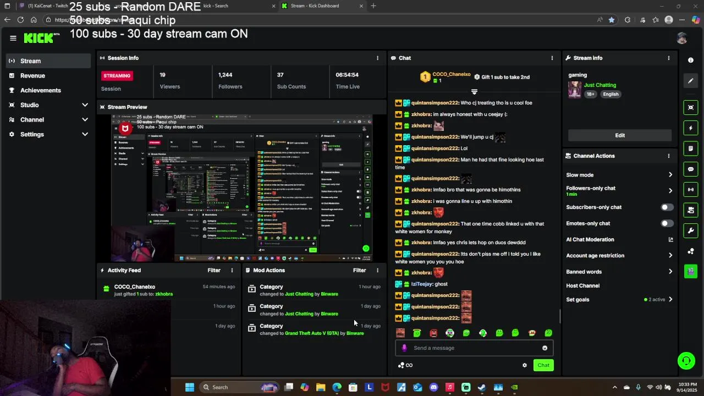Click the 18+ tag in Stream info
The width and height of the screenshot is (704, 396).
coord(591,94)
